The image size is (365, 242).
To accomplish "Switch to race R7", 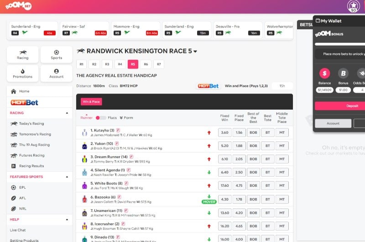I will point(159,64).
